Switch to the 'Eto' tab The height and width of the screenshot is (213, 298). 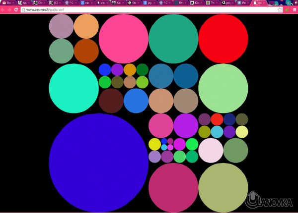(x=133, y=2)
